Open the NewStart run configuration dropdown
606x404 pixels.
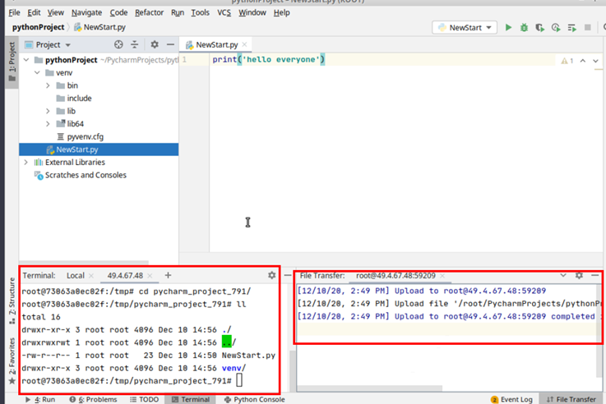point(465,27)
